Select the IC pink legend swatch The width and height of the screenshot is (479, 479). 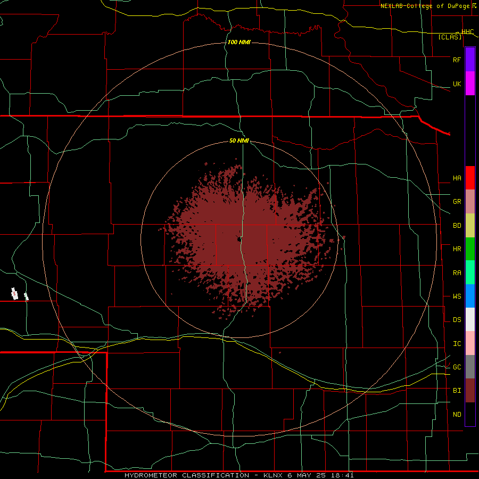(470, 343)
